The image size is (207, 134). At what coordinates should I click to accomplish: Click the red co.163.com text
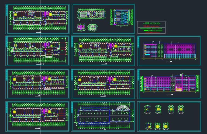[x=154, y=26]
